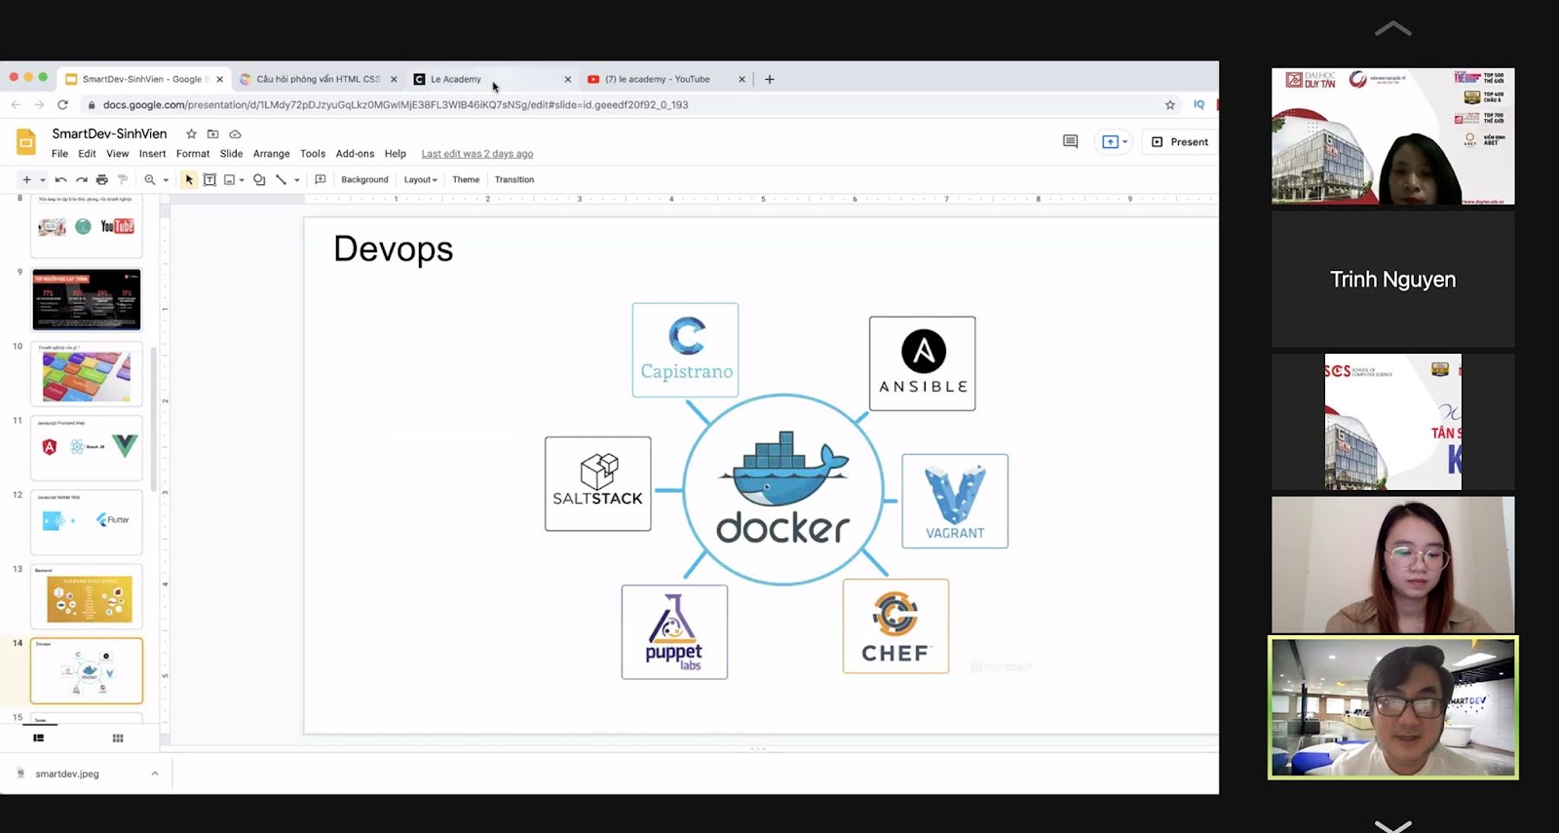Click the move to folder icon
This screenshot has width=1559, height=833.
(212, 133)
